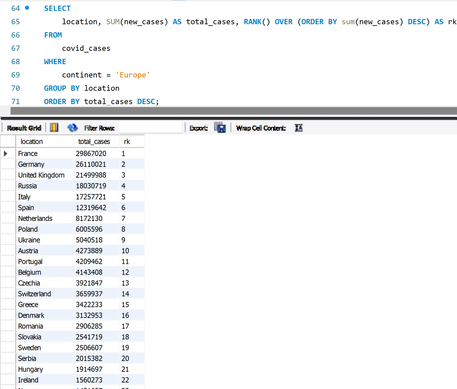The width and height of the screenshot is (457, 389).
Task: Click rank cell 10 for Austria
Action: click(125, 251)
